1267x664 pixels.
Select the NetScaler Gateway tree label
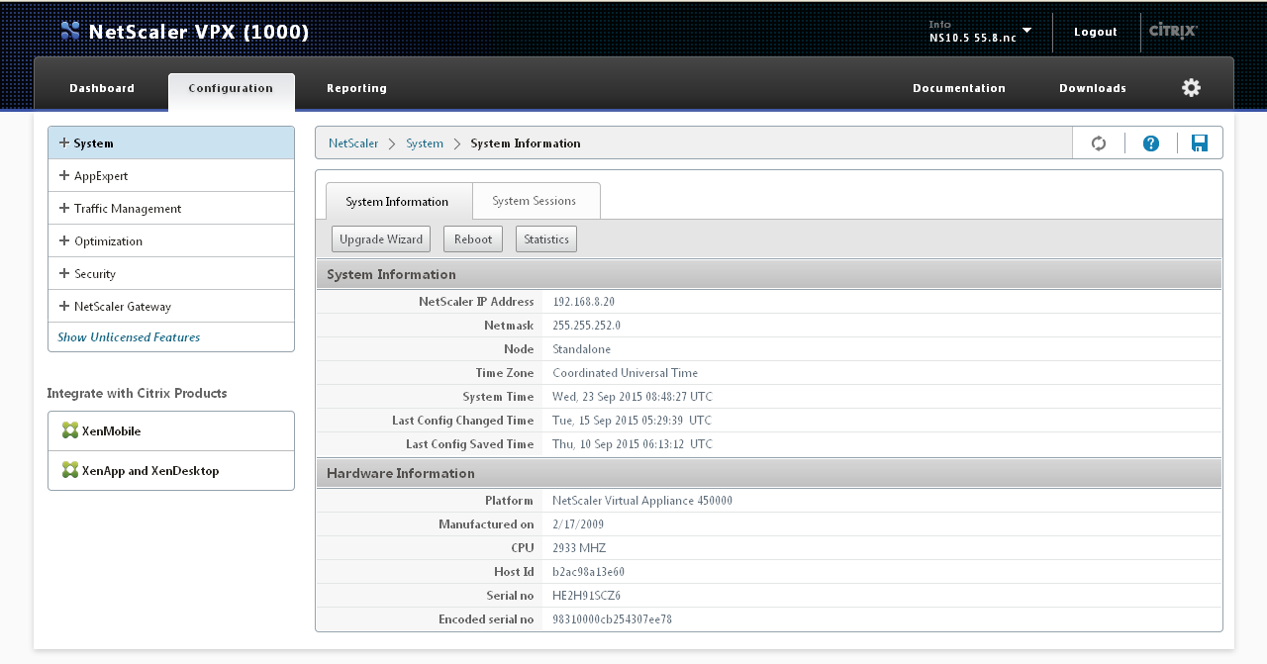(x=123, y=307)
